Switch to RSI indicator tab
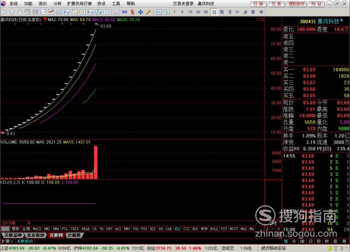 pos(153,229)
